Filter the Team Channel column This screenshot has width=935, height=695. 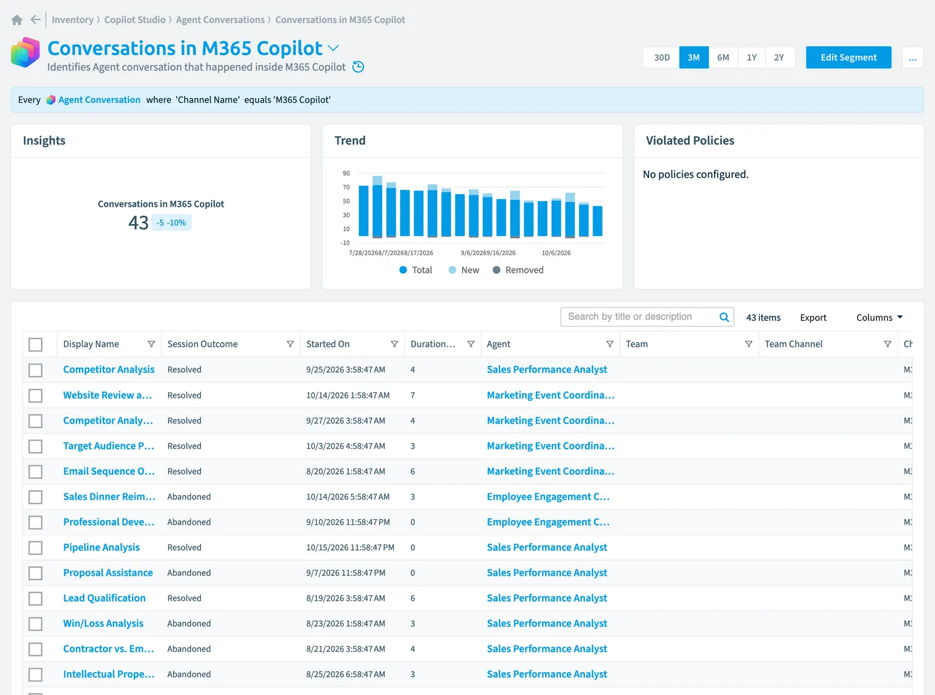click(x=888, y=344)
